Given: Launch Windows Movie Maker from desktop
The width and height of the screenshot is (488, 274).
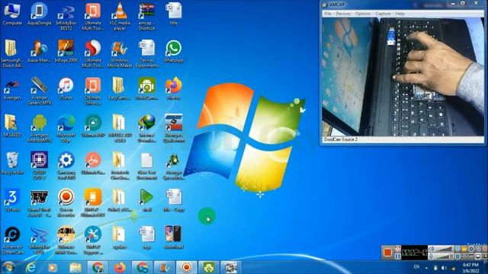Looking at the screenshot, I should (x=120, y=54).
